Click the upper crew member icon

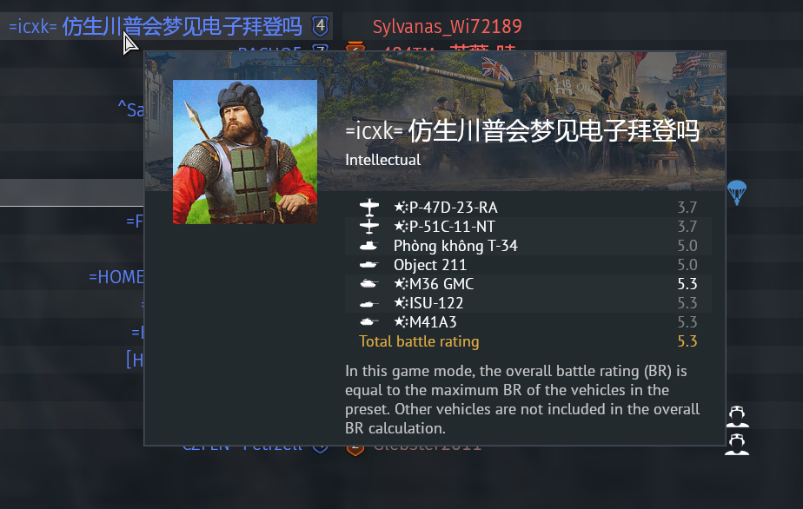[x=737, y=416]
